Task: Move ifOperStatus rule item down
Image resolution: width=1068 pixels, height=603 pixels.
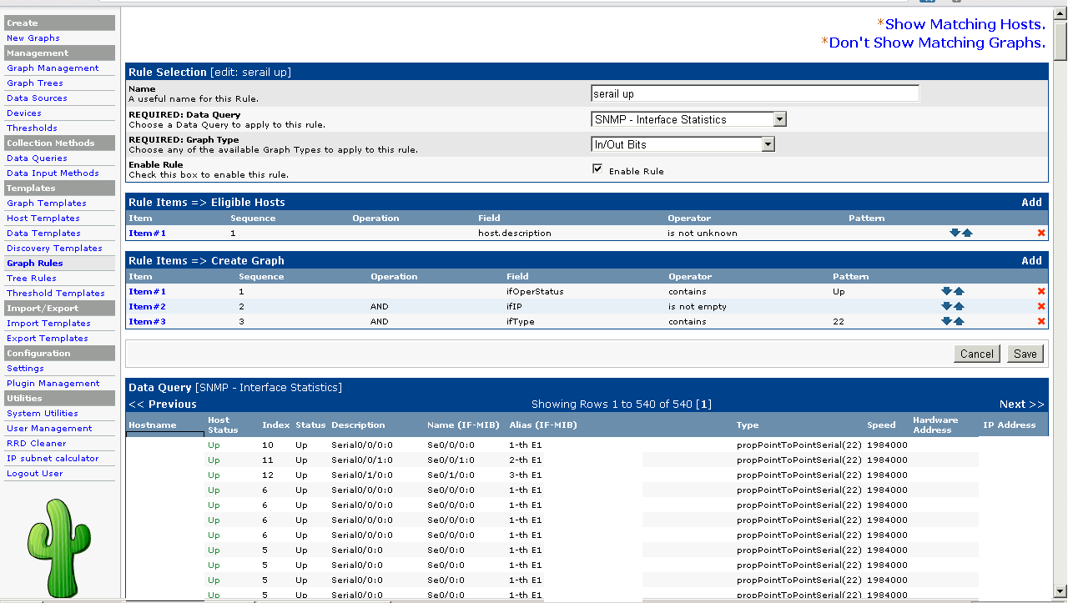Action: [x=946, y=292]
